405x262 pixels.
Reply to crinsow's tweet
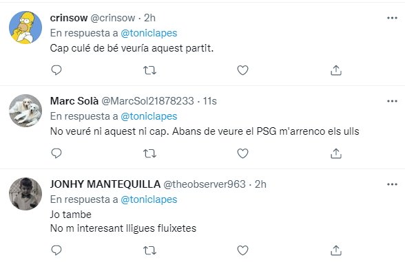(56, 70)
